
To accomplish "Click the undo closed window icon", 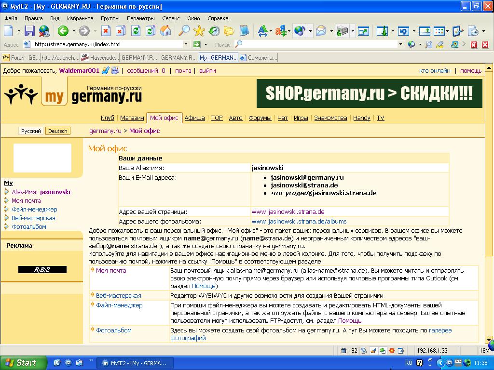I will point(403,31).
